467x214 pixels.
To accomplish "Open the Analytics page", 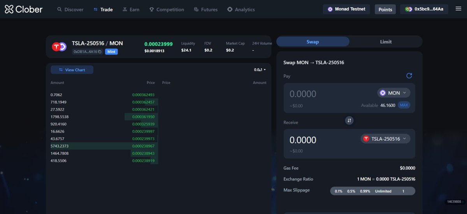I will (241, 9).
